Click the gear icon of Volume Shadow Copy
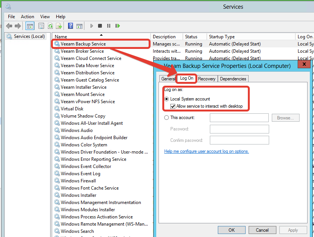This screenshot has height=237, width=314. click(57, 116)
